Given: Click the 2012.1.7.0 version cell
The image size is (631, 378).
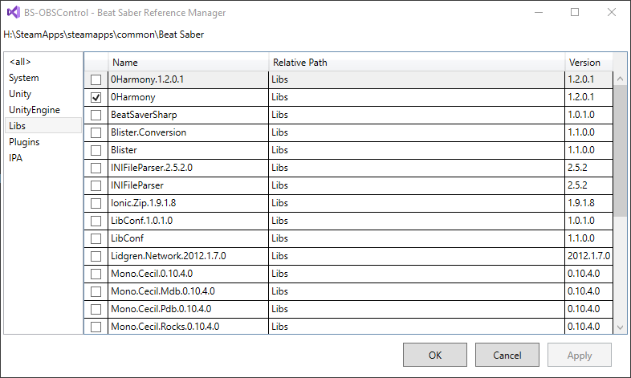Looking at the screenshot, I should [588, 257].
